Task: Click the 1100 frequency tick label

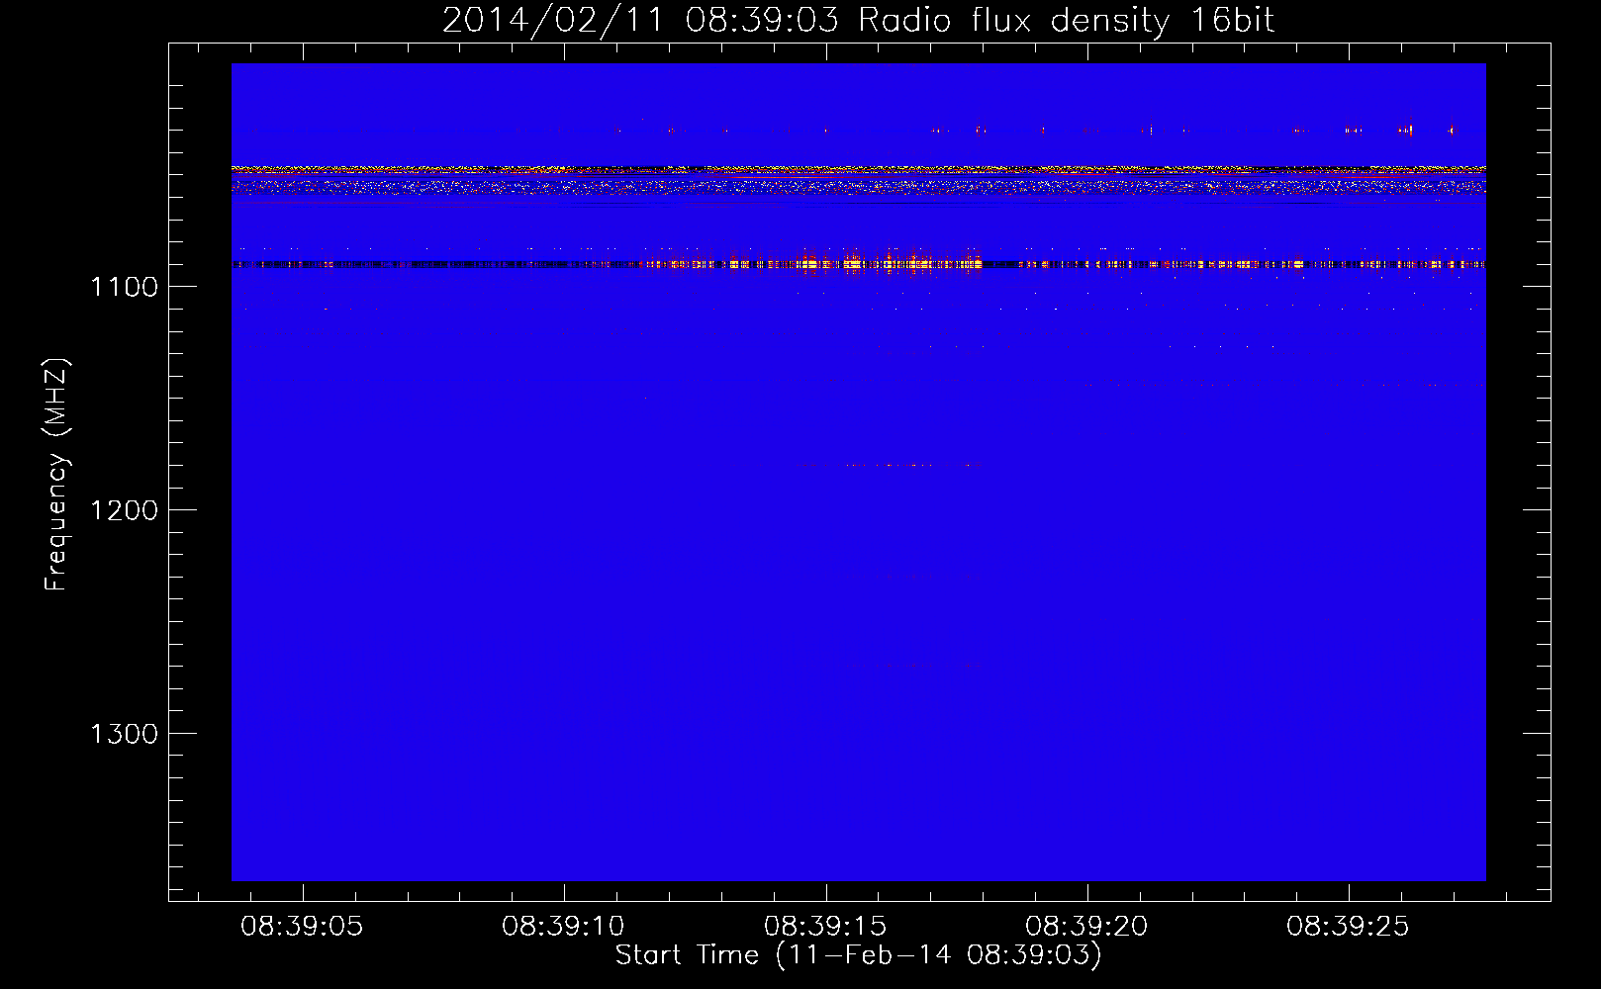Action: click(x=124, y=287)
